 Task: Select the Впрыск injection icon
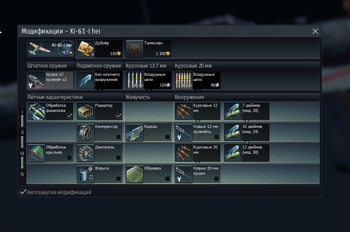tap(86, 174)
